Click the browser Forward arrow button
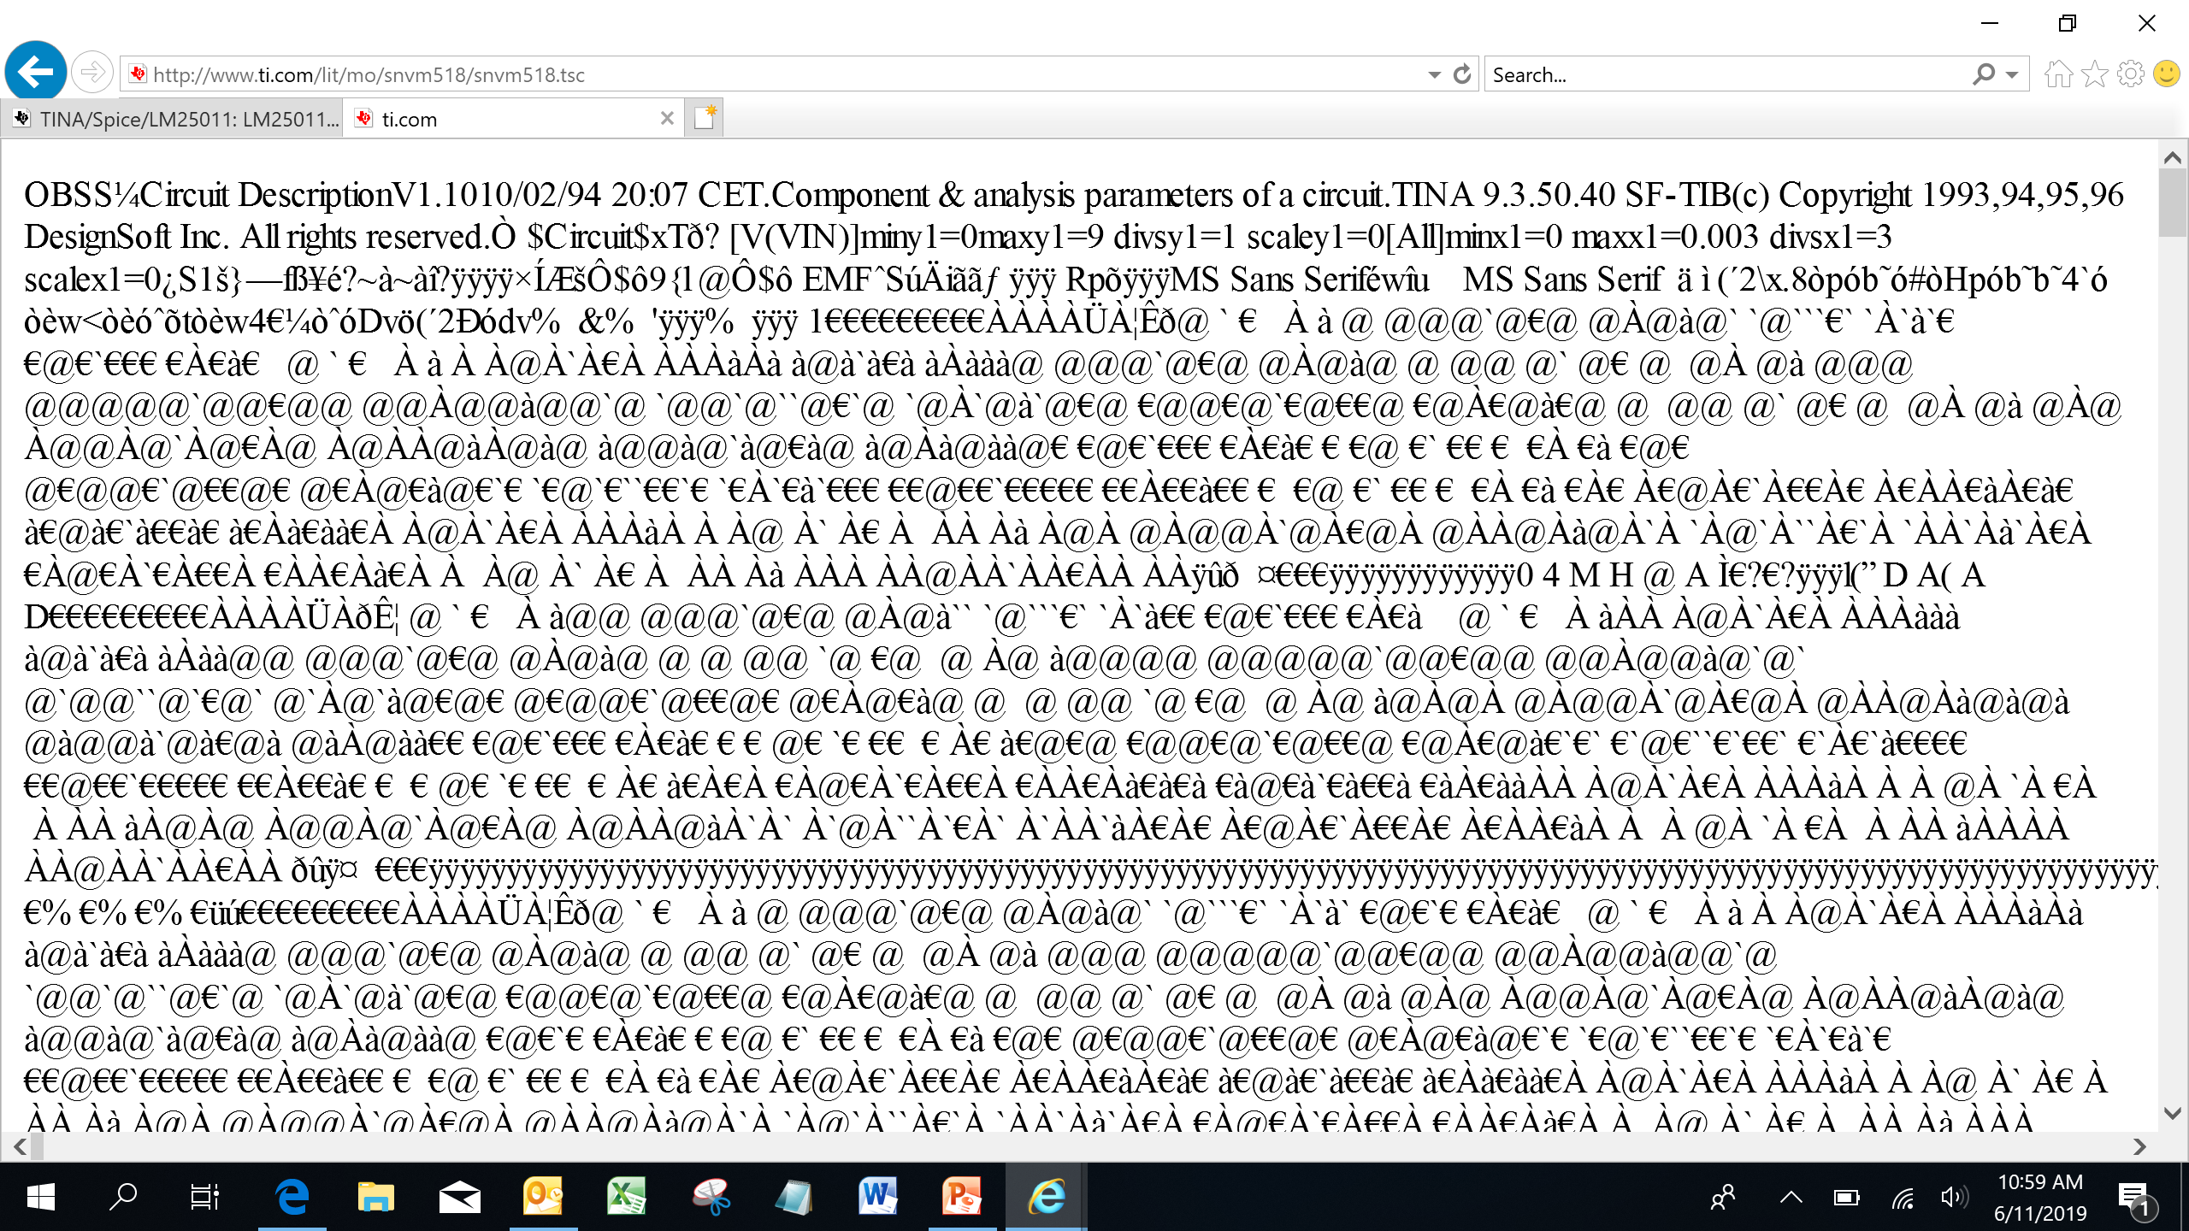This screenshot has height=1231, width=2189. pyautogui.click(x=91, y=73)
